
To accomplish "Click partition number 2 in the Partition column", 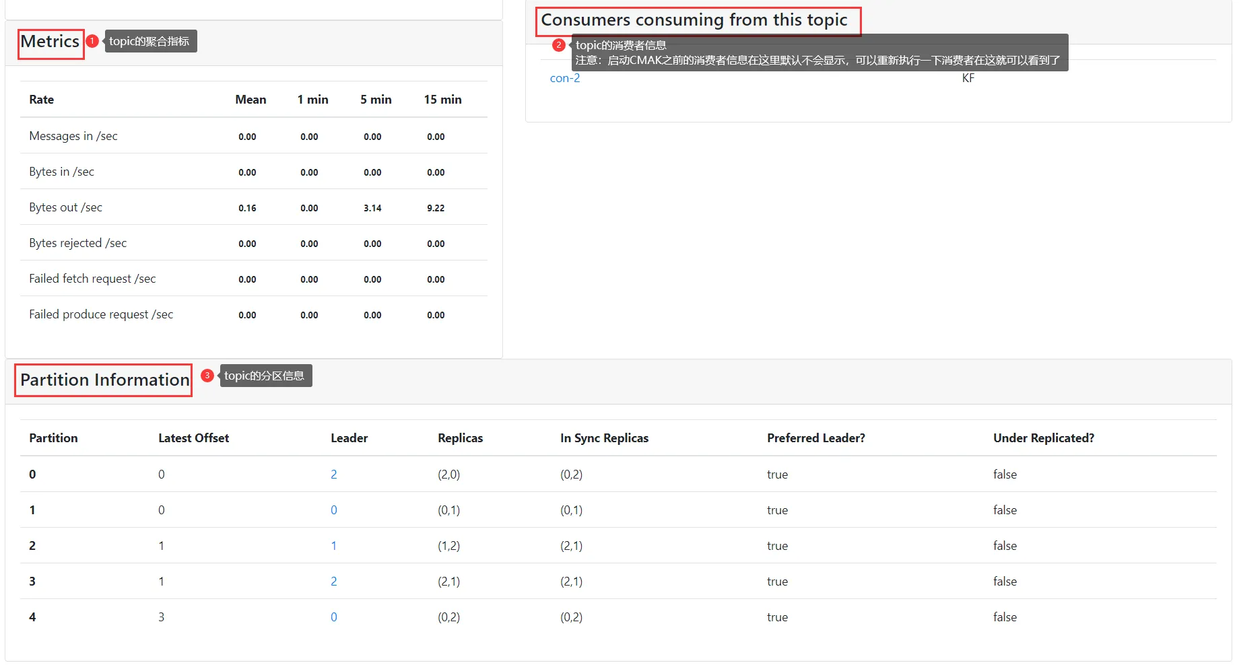I will tap(32, 546).
